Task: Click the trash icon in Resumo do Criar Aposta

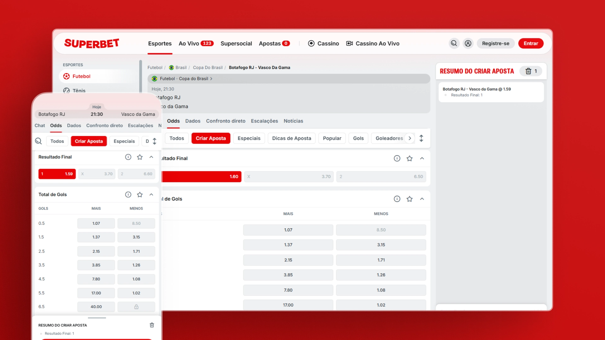Action: tap(528, 71)
